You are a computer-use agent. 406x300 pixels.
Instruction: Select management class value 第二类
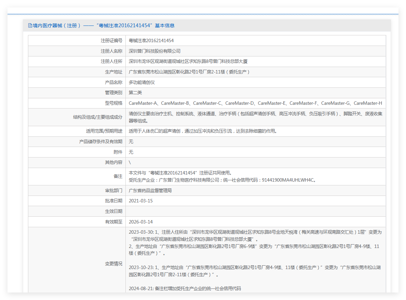click(135, 93)
